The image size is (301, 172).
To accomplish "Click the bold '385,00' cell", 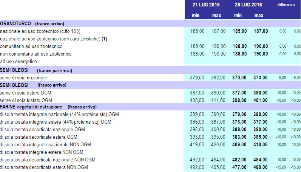I will [260, 137].
